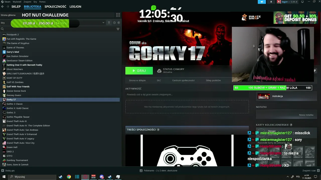Open Windows notification center icon
This screenshot has width=321, height=180.
click(315, 177)
